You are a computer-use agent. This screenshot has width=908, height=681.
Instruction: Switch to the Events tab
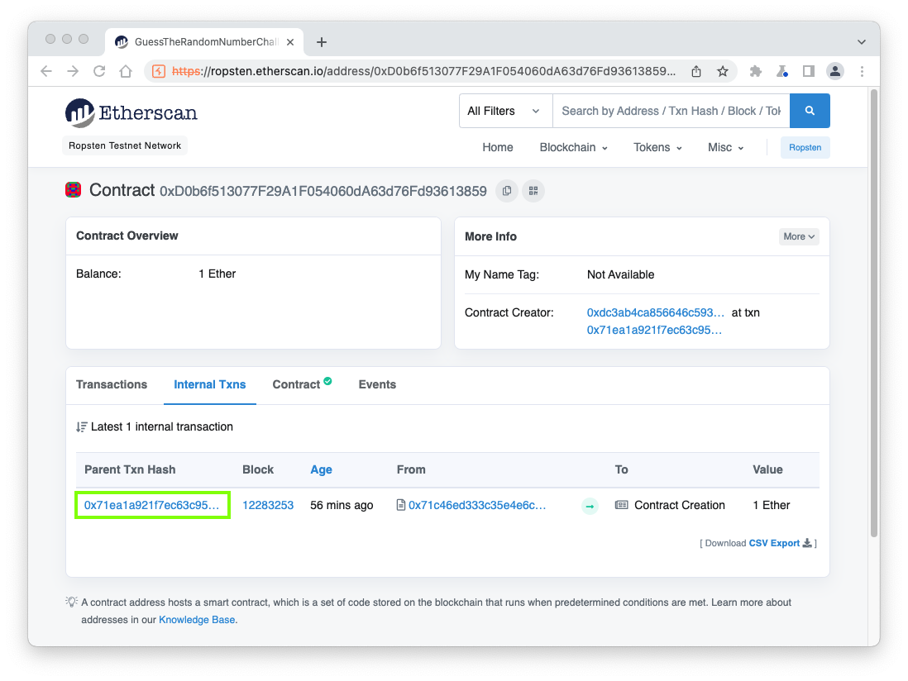377,385
